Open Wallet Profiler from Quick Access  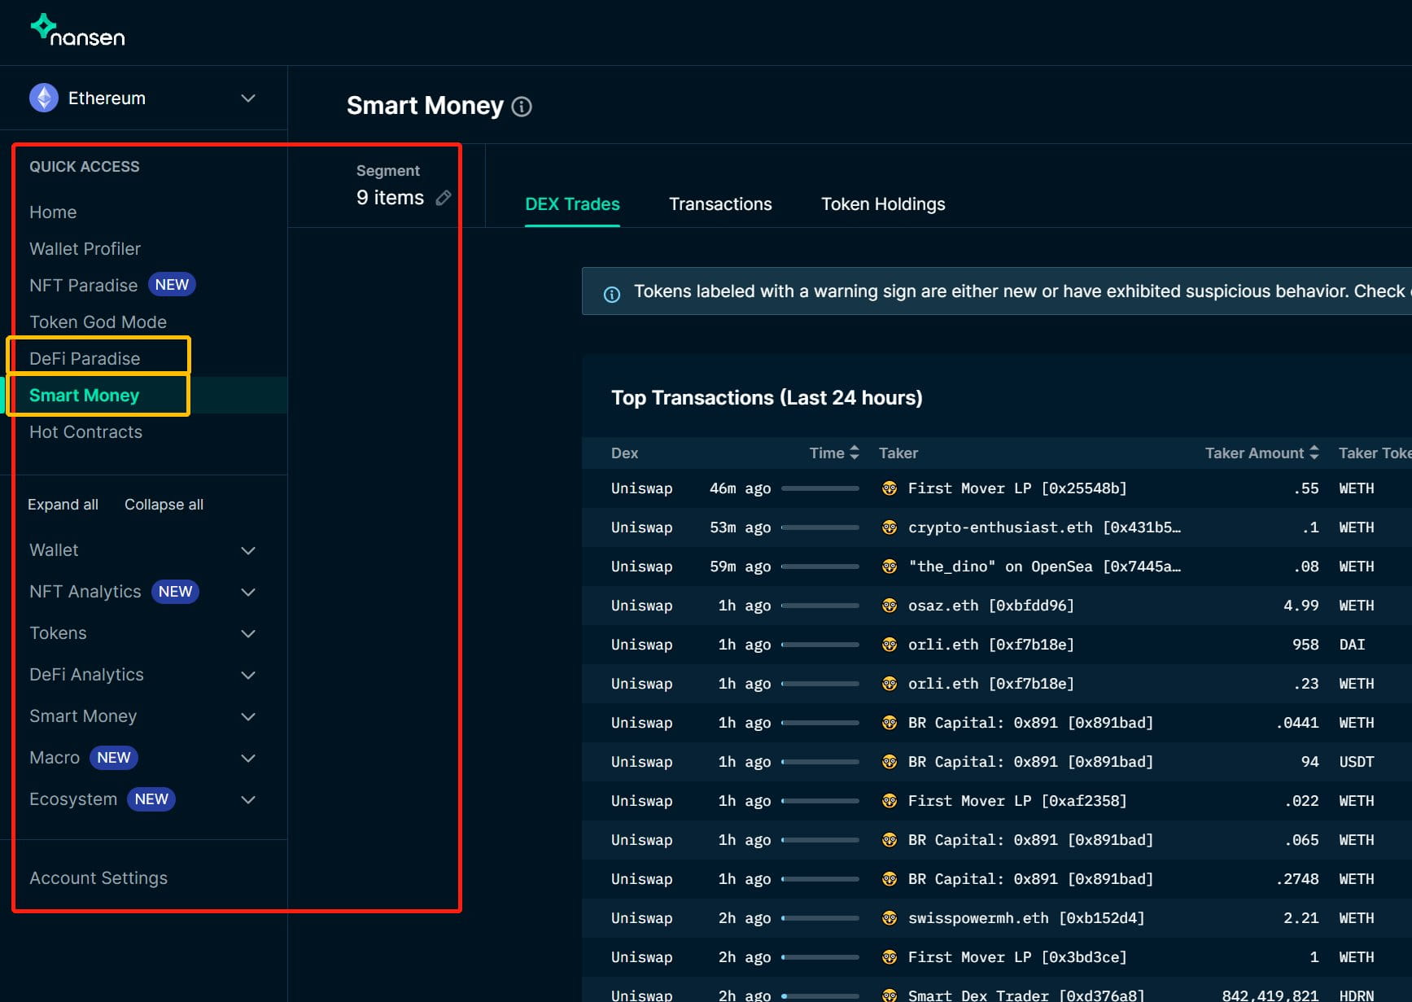point(85,249)
